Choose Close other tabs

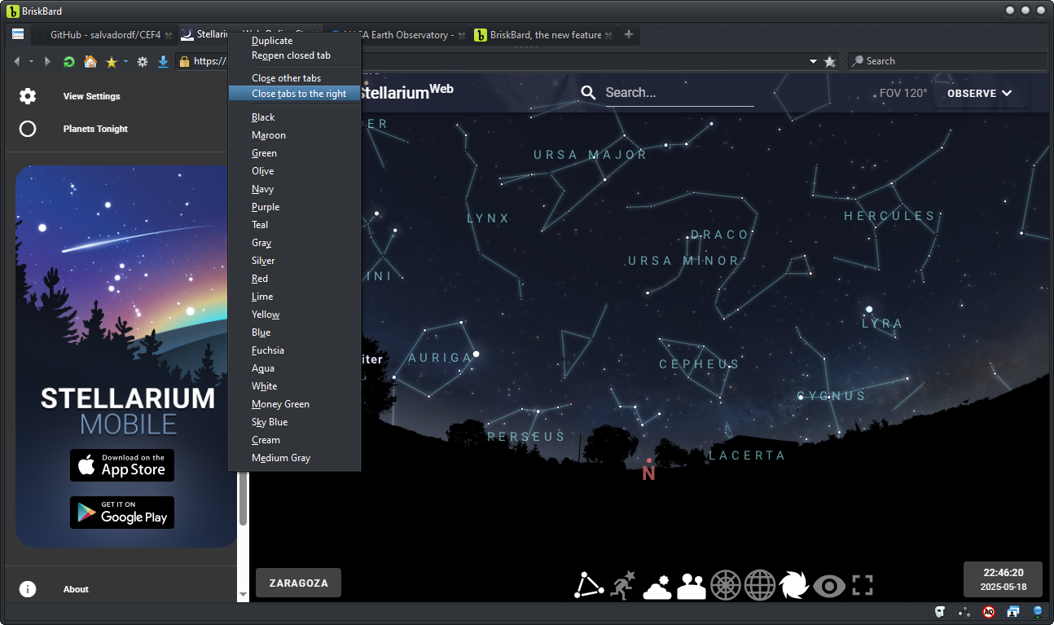[295, 78]
